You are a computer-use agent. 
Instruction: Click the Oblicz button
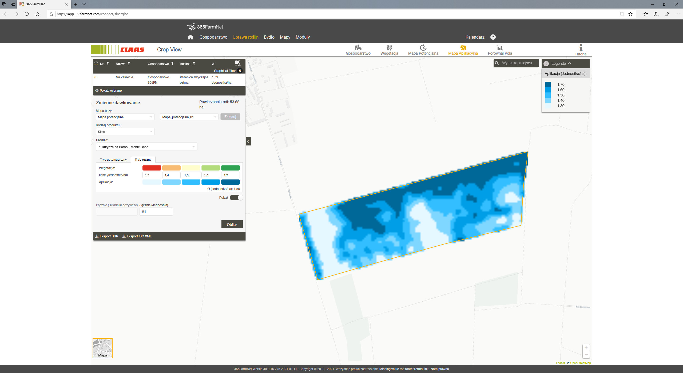[x=231, y=225]
